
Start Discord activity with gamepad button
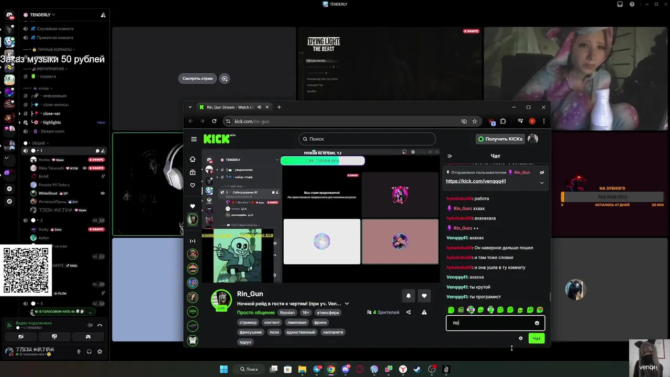point(88,337)
